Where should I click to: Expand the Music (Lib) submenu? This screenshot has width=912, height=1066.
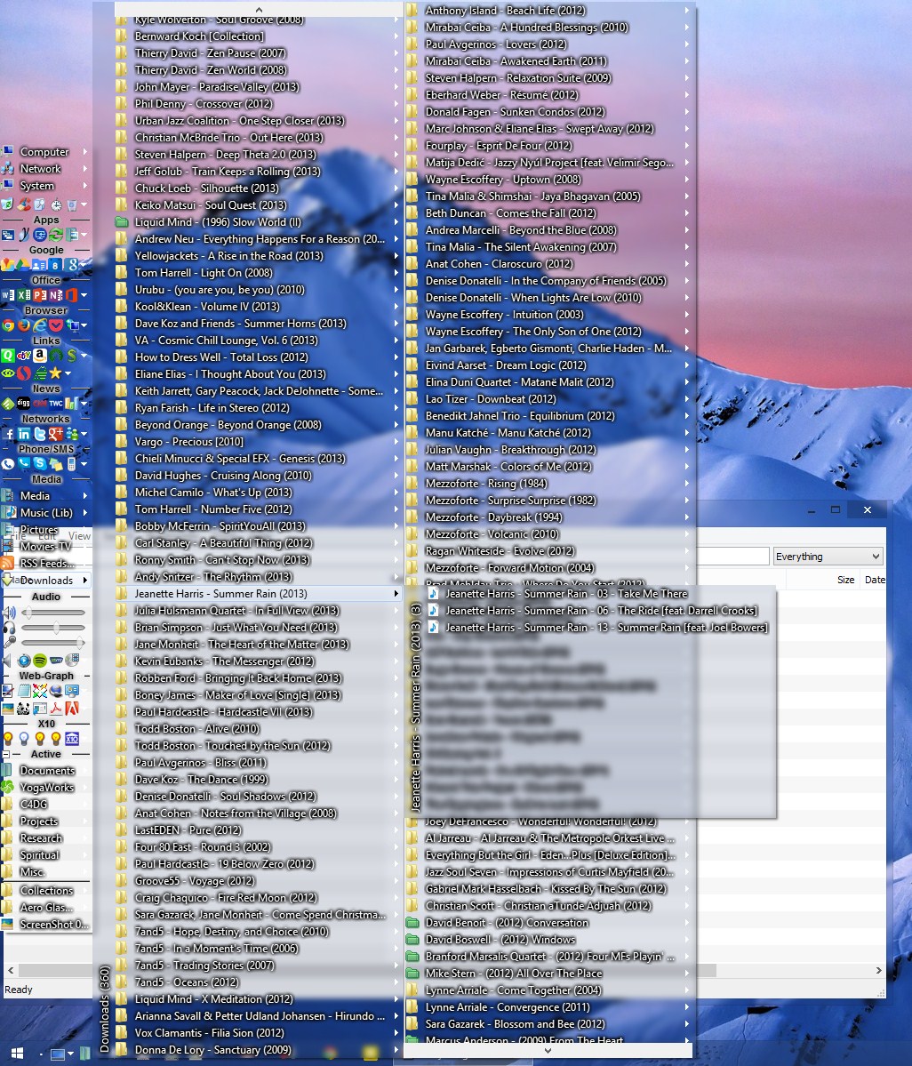click(x=85, y=513)
